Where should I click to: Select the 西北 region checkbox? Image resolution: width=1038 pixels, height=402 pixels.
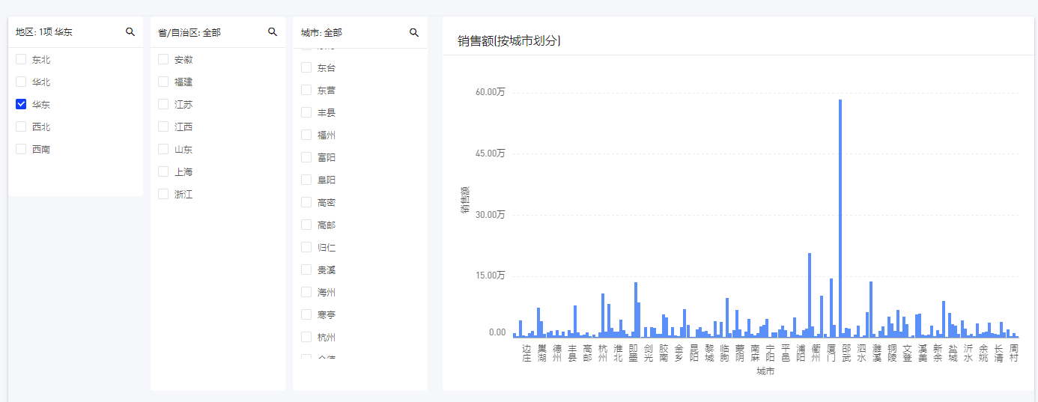click(x=21, y=127)
